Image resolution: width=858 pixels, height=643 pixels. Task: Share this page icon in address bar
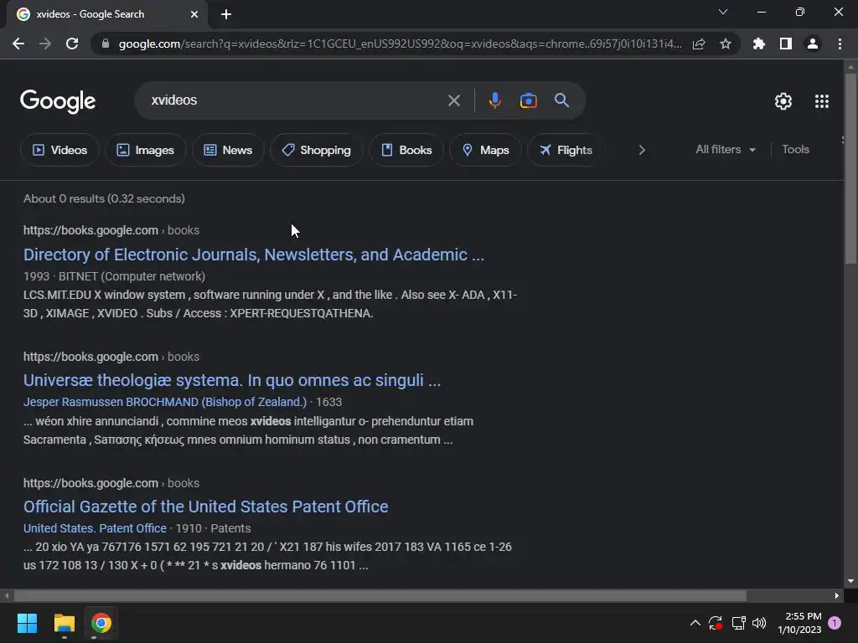pos(699,44)
